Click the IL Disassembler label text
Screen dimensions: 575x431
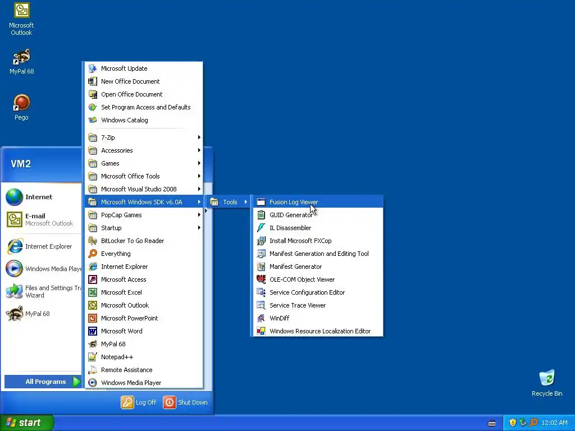coord(290,228)
